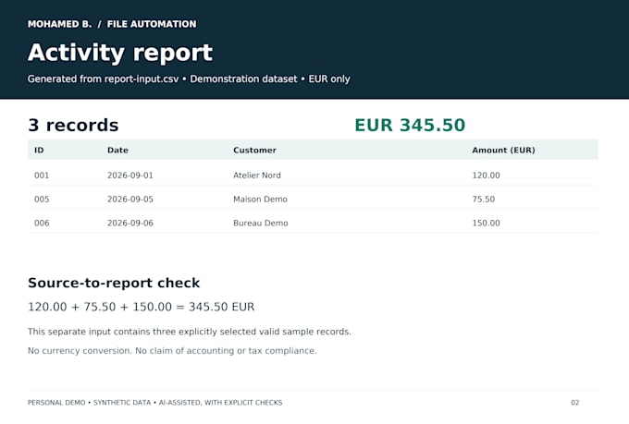Click the 'Source-to-report check' heading
Viewport: 629px width, 424px height.
coord(114,283)
